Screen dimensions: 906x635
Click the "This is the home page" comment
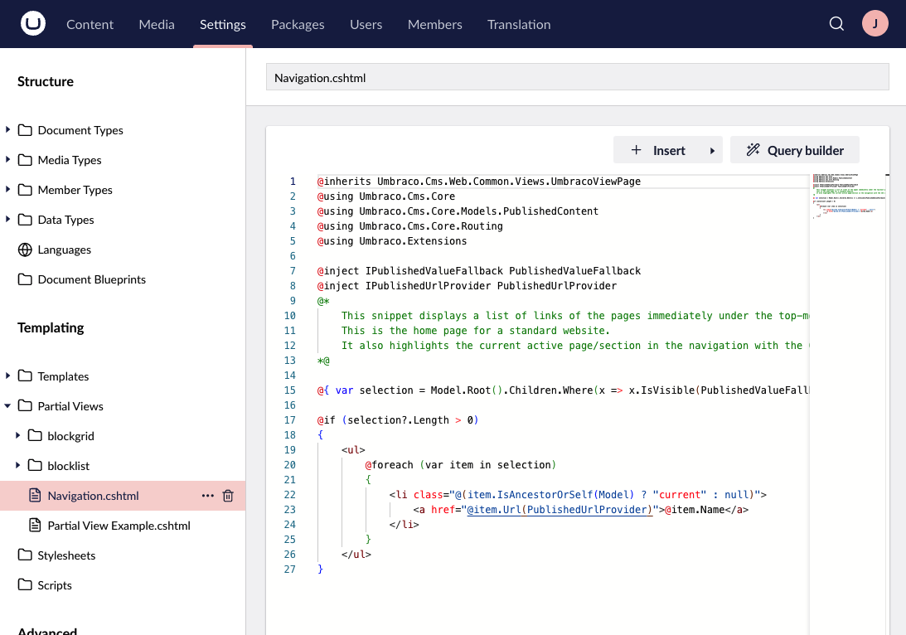(x=476, y=331)
